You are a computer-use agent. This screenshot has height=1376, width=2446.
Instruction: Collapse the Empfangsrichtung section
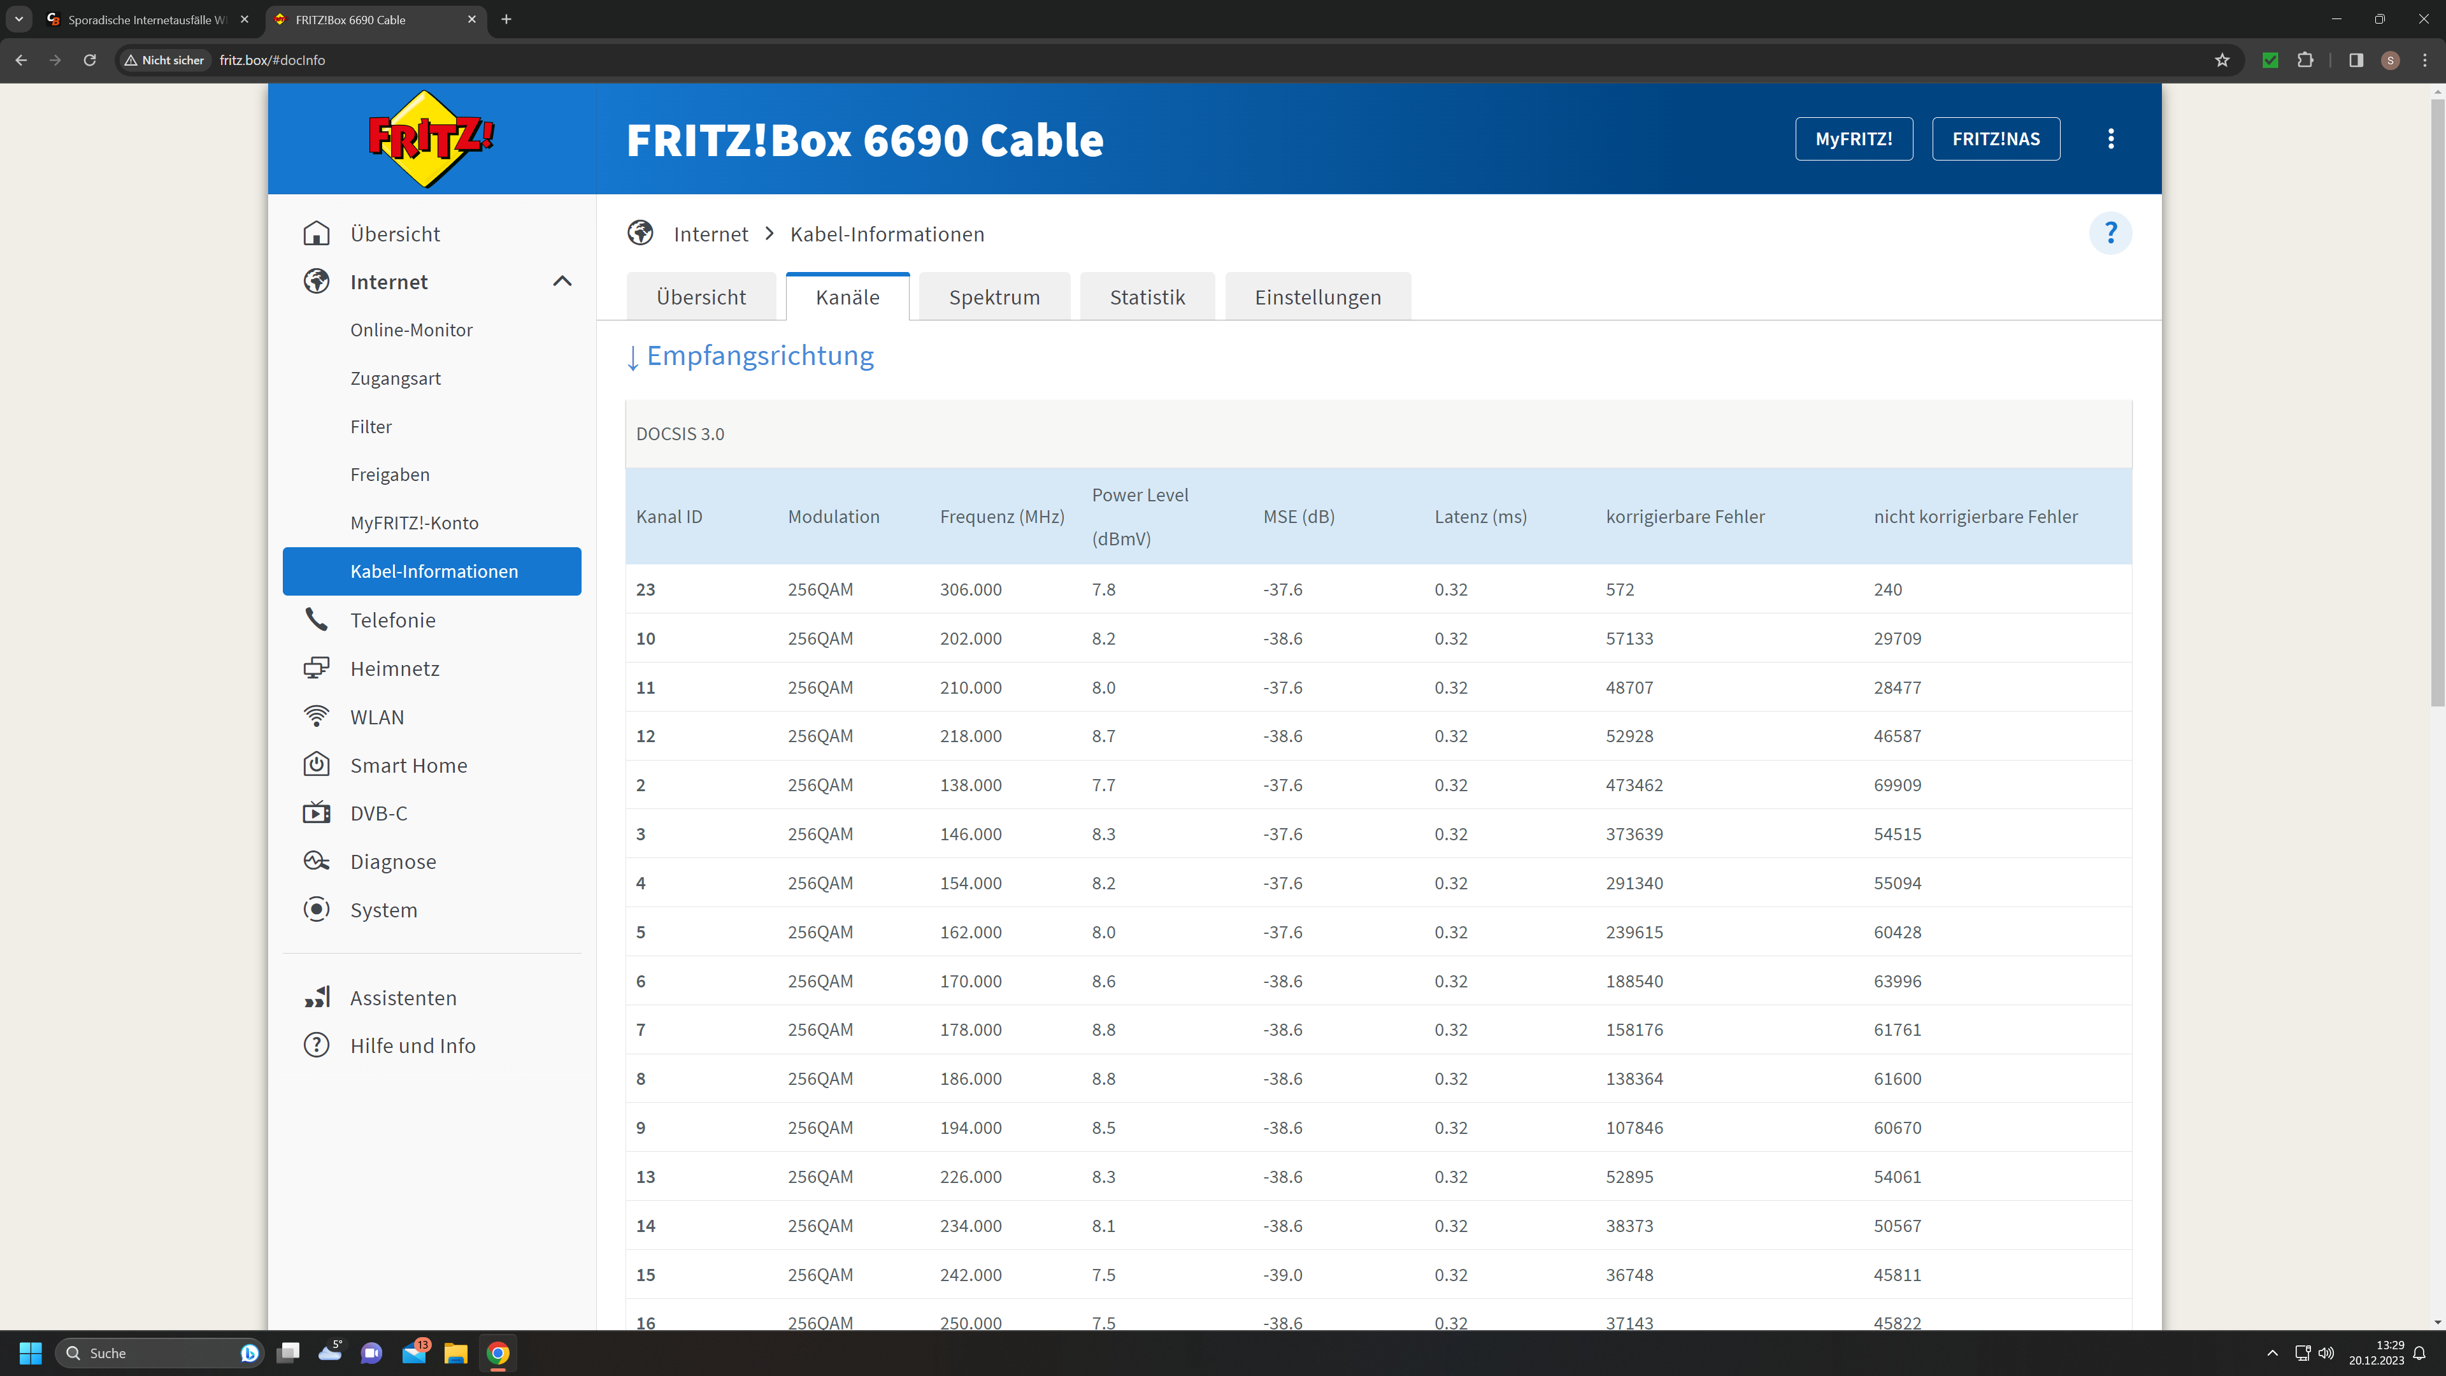[750, 356]
